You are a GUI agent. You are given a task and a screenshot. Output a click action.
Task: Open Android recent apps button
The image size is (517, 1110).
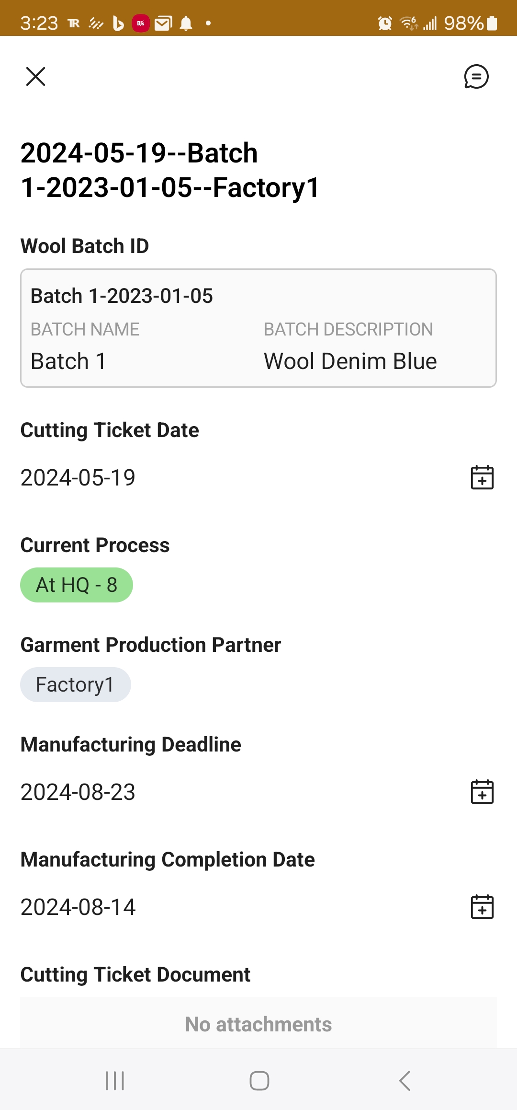click(115, 1081)
